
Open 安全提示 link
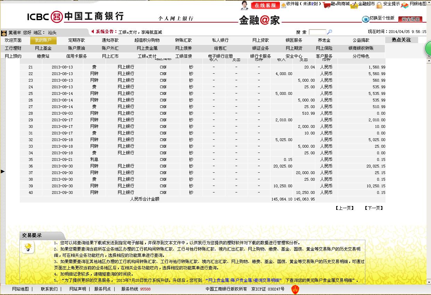pyautogui.click(x=391, y=4)
